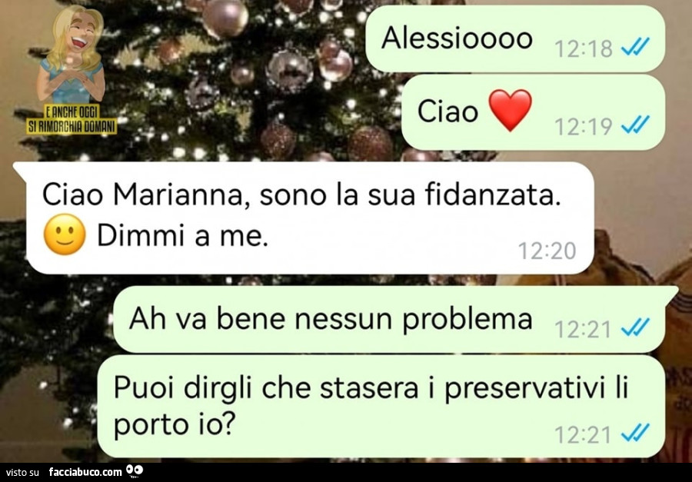This screenshot has width=692, height=482.
Task: Click read checkmarks on Ciao heart message
Action: point(635,125)
